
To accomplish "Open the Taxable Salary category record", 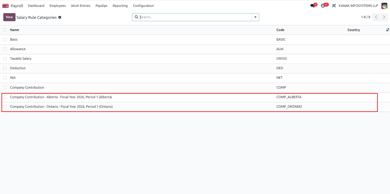I will tap(21, 58).
